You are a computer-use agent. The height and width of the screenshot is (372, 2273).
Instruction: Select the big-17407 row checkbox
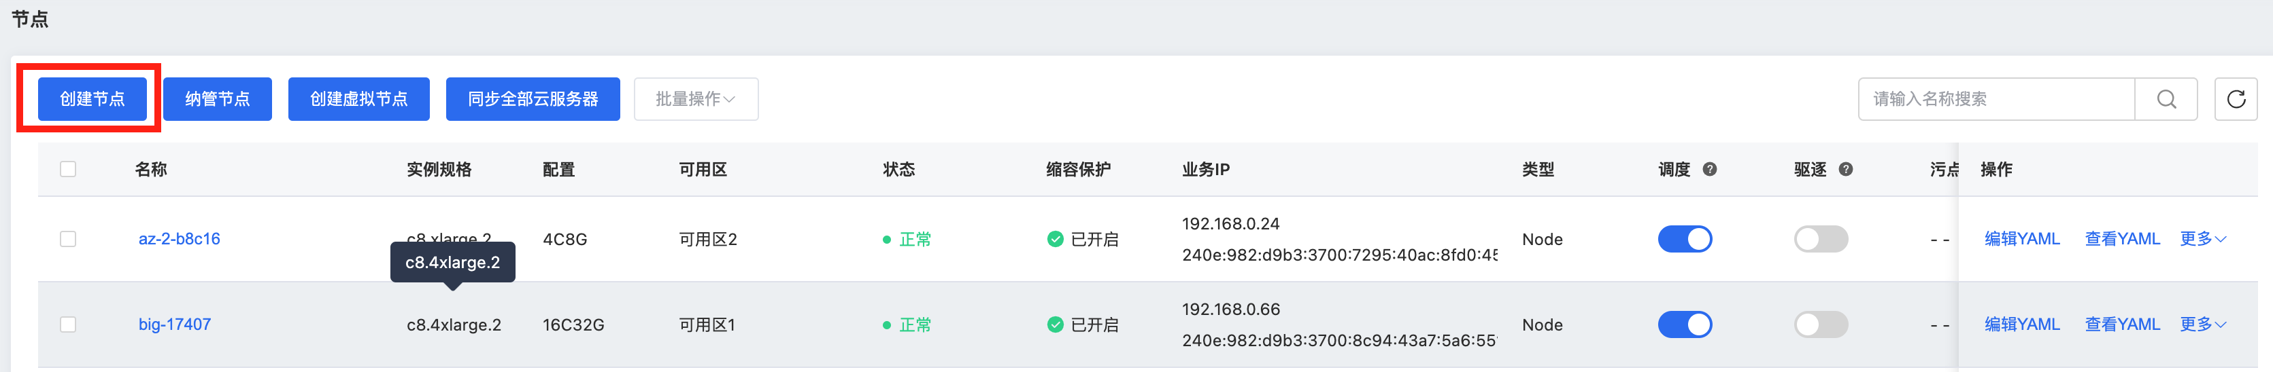pos(68,324)
